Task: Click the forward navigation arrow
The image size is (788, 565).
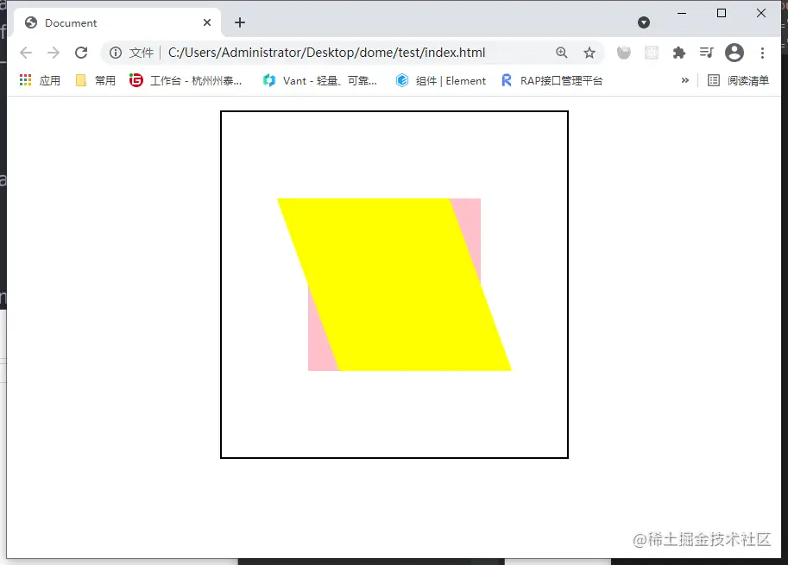Action: (x=54, y=53)
